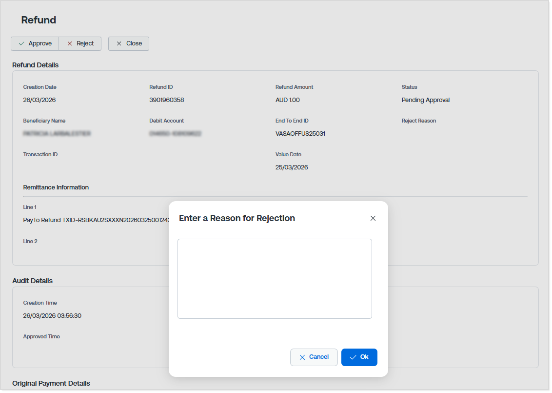
Task: Select the Creation Date 26/03/2026
Action: (39, 100)
